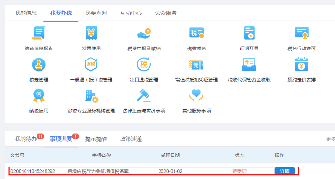This screenshot has width=335, height=179.
Task: Open the 税费申报及缴纳 icon
Action: 144,34
